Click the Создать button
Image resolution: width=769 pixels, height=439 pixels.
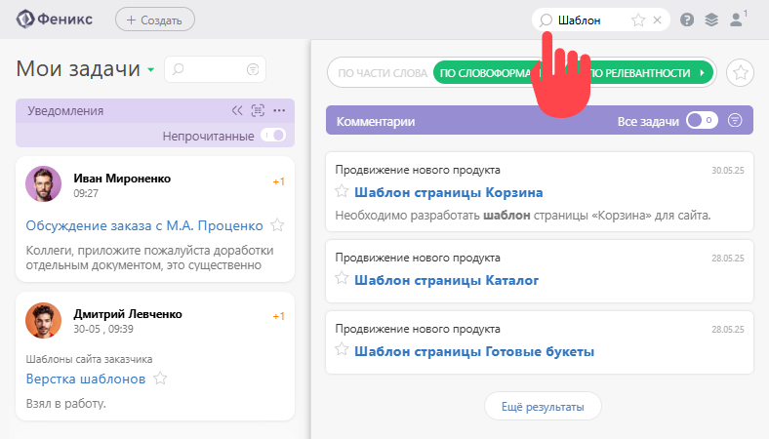[x=155, y=20]
